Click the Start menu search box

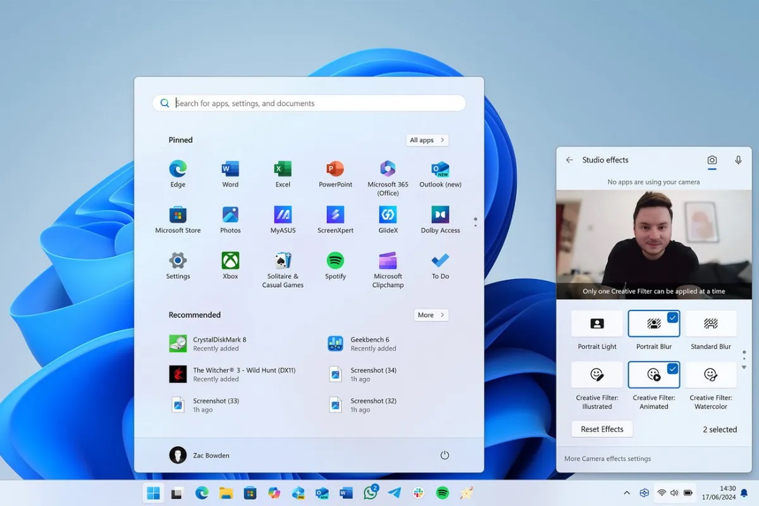(x=309, y=103)
